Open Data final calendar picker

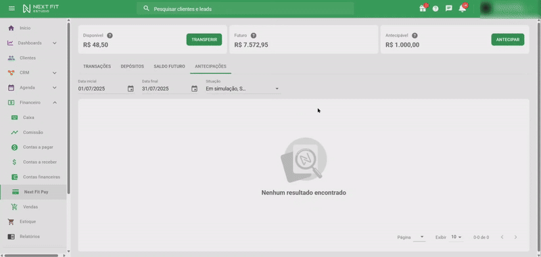click(194, 89)
